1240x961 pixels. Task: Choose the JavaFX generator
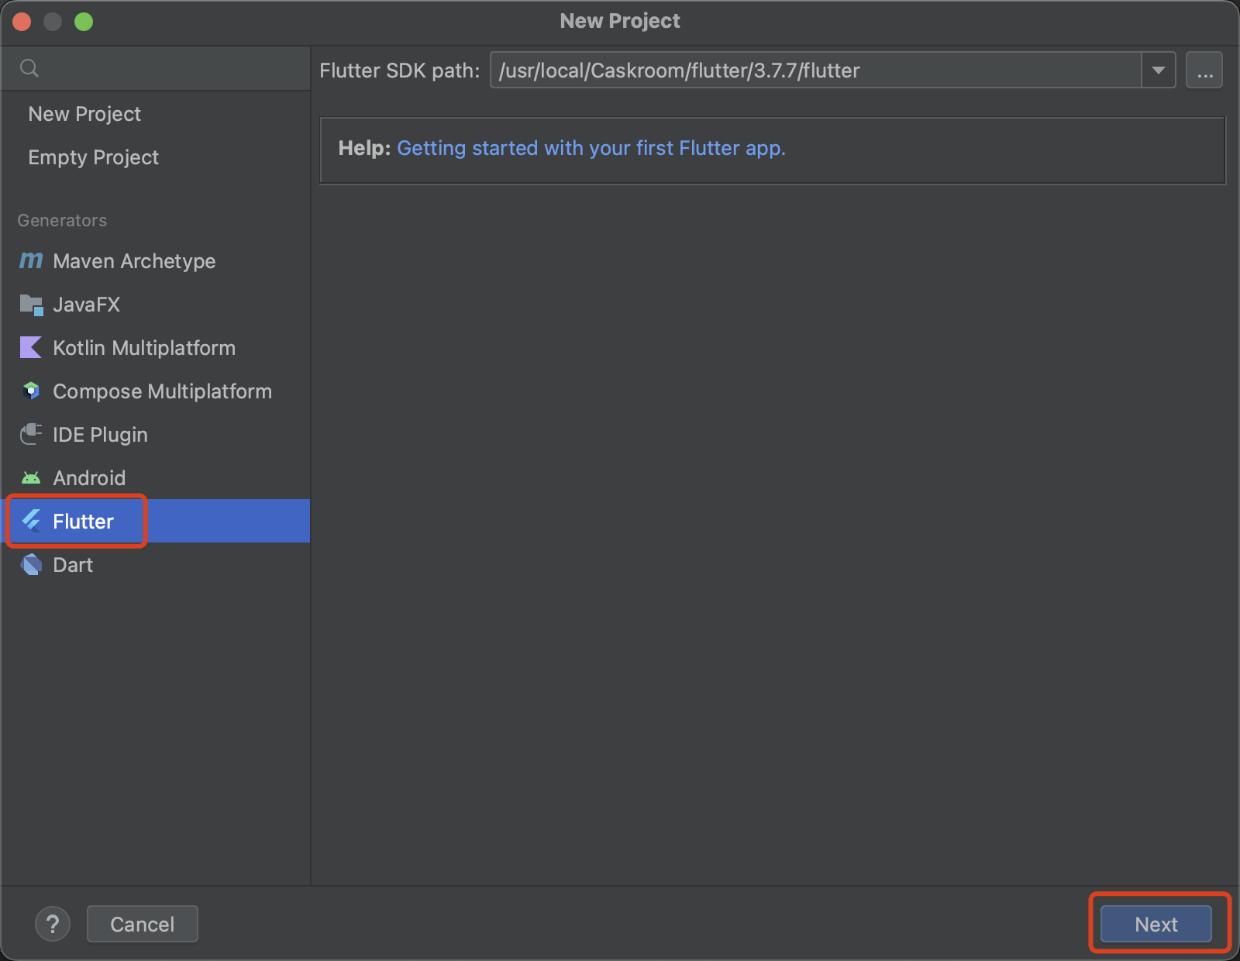pos(155,305)
